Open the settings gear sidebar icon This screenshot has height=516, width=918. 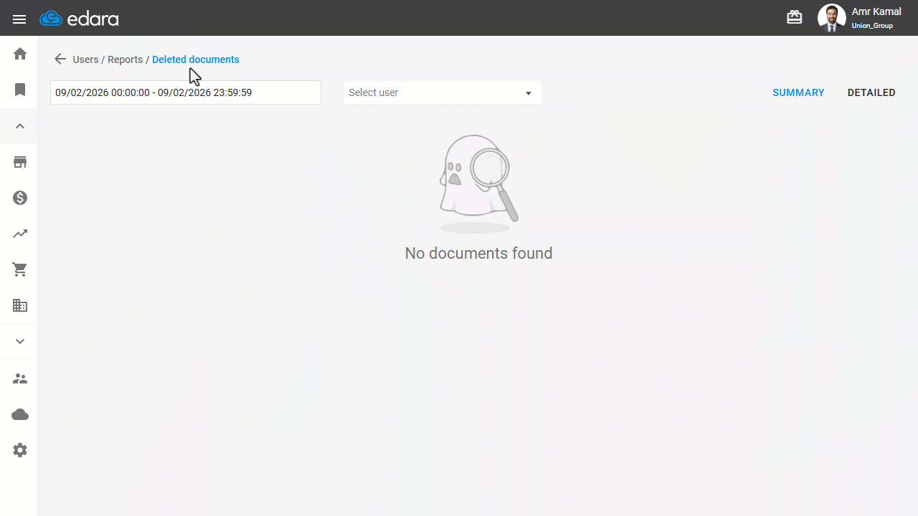pyautogui.click(x=20, y=450)
